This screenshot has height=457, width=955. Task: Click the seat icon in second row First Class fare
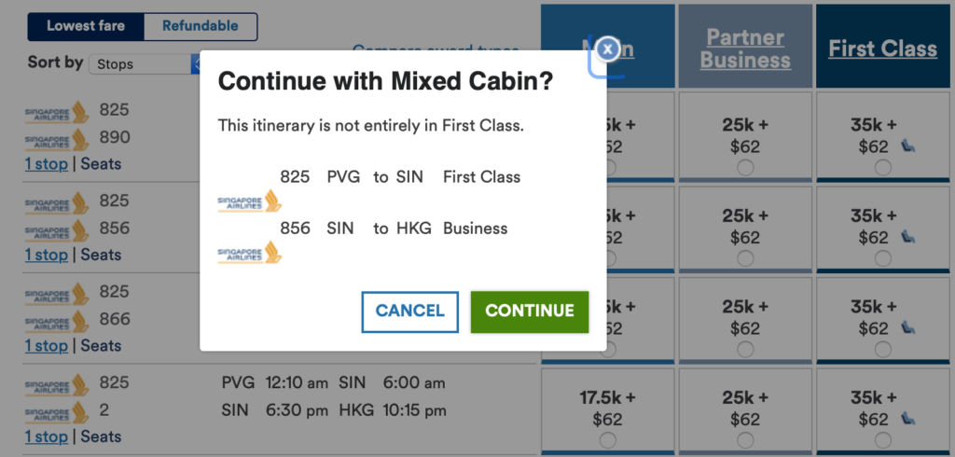pyautogui.click(x=908, y=236)
